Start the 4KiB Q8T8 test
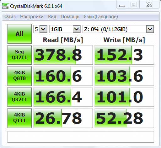Screen dimensions: 161x148 coord(19,76)
